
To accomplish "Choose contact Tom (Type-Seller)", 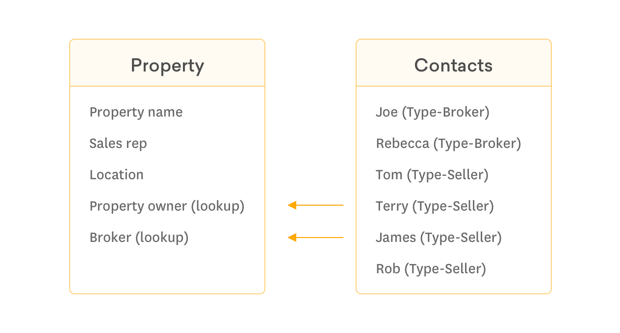I will click(432, 175).
